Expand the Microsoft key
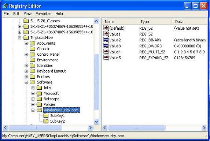Image resolution: width=210 pixels, height=141 pixels. (33, 93)
